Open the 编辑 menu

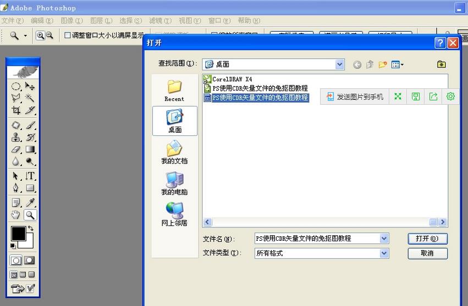tap(42, 20)
